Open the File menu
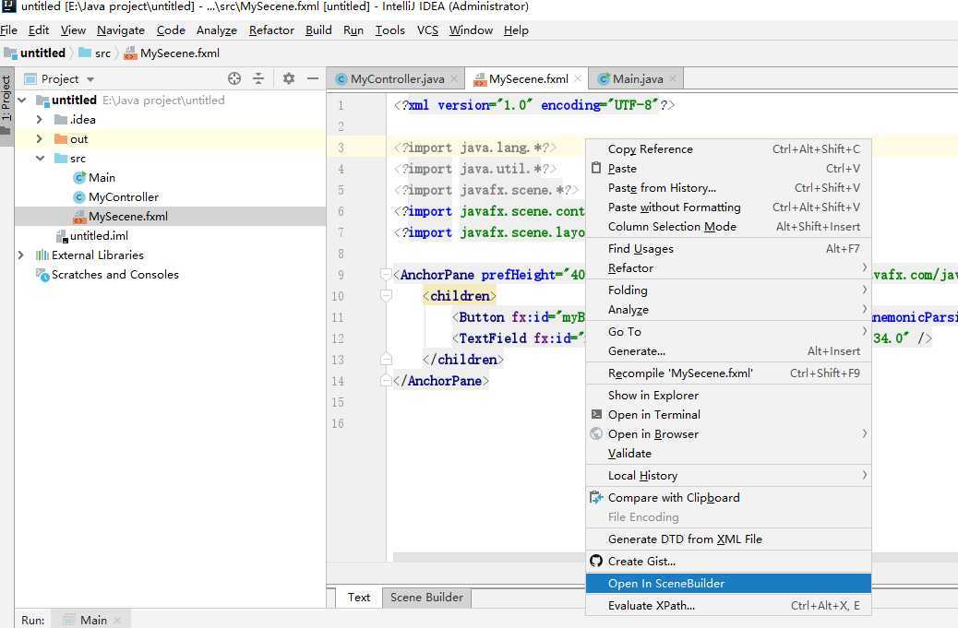 pyautogui.click(x=8, y=30)
